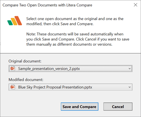
Task: Click the PowerPoint icon beside Sample_presentation_version_2.pptx
Action: pos(13,68)
